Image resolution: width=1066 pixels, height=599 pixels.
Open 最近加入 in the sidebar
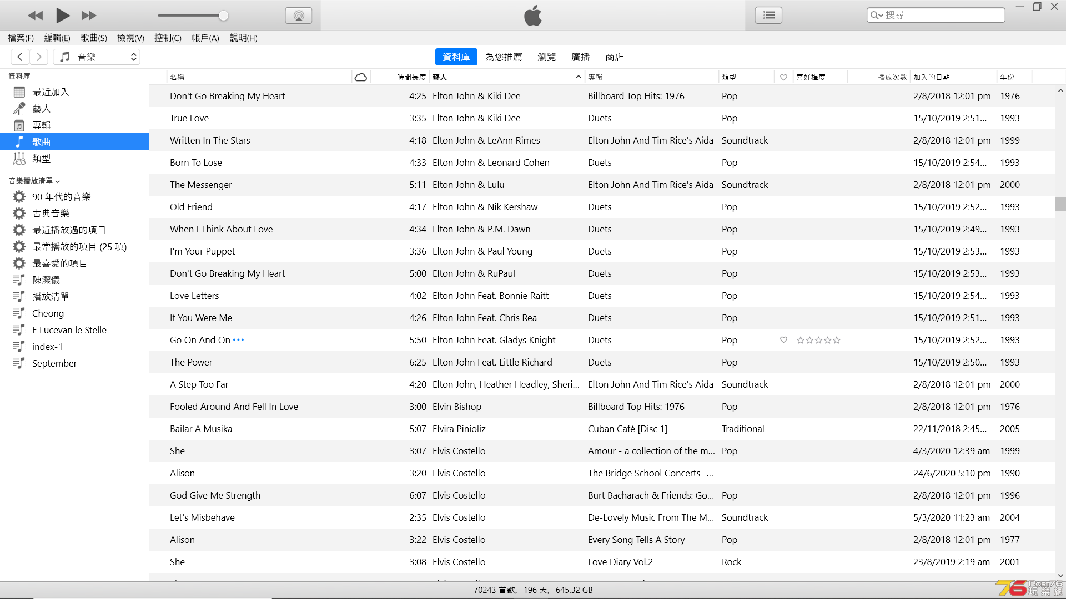74,92
